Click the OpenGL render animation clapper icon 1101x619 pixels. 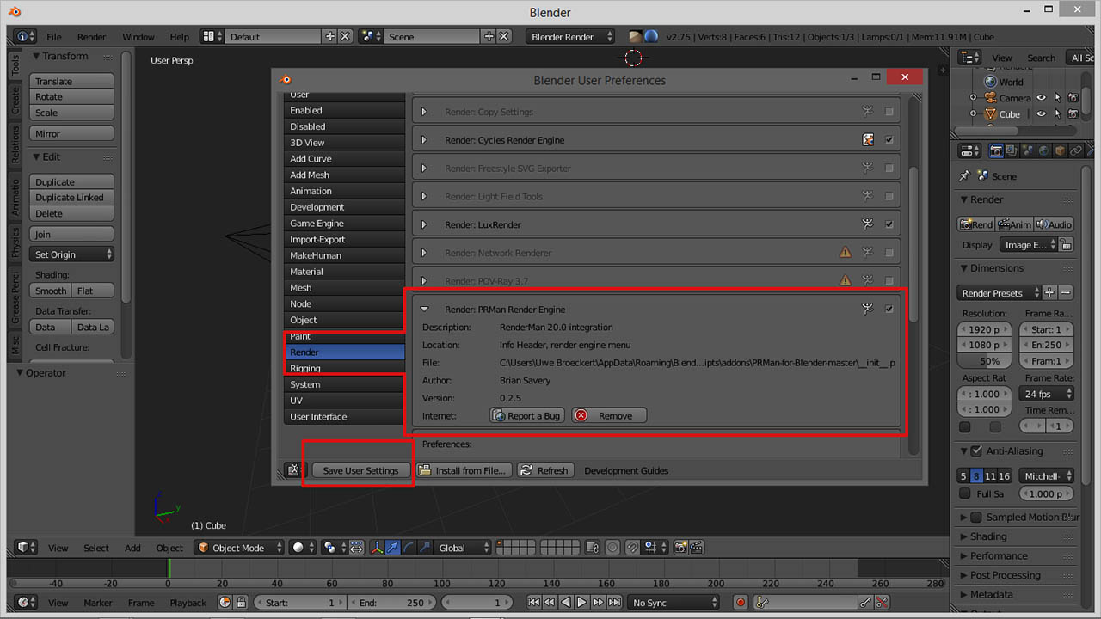[x=697, y=548]
